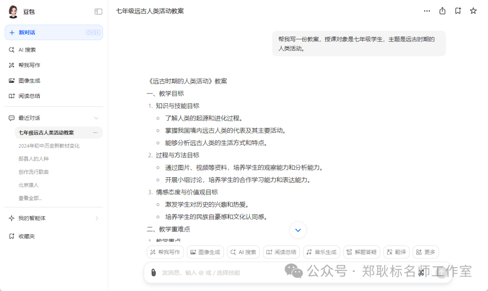Collapse the sidebar with the panel icon
Image resolution: width=488 pixels, height=291 pixels.
(x=99, y=11)
